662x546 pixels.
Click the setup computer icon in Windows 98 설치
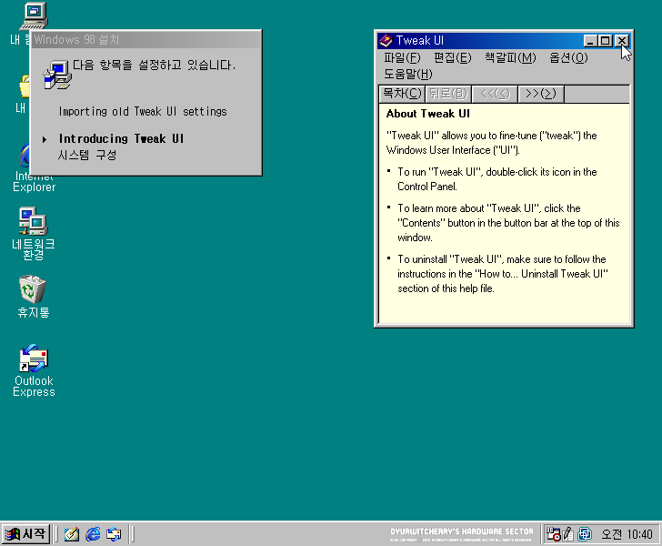click(x=57, y=75)
